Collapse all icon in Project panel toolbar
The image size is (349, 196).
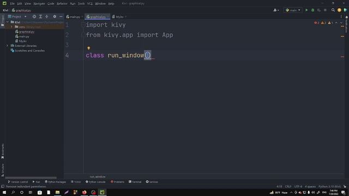click(x=47, y=17)
